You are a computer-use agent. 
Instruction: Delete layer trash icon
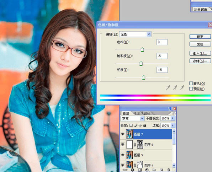click(x=168, y=170)
